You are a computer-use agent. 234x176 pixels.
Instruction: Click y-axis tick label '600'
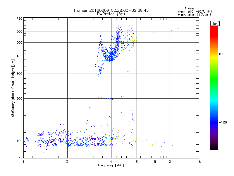pos(19,31)
